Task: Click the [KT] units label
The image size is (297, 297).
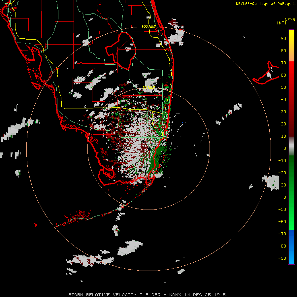Action: click(x=282, y=23)
